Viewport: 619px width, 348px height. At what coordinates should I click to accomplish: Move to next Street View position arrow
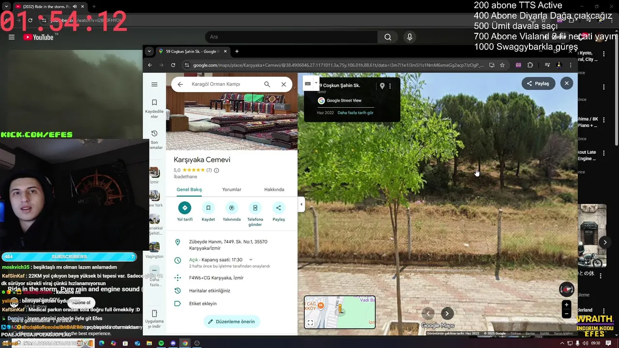point(447,313)
